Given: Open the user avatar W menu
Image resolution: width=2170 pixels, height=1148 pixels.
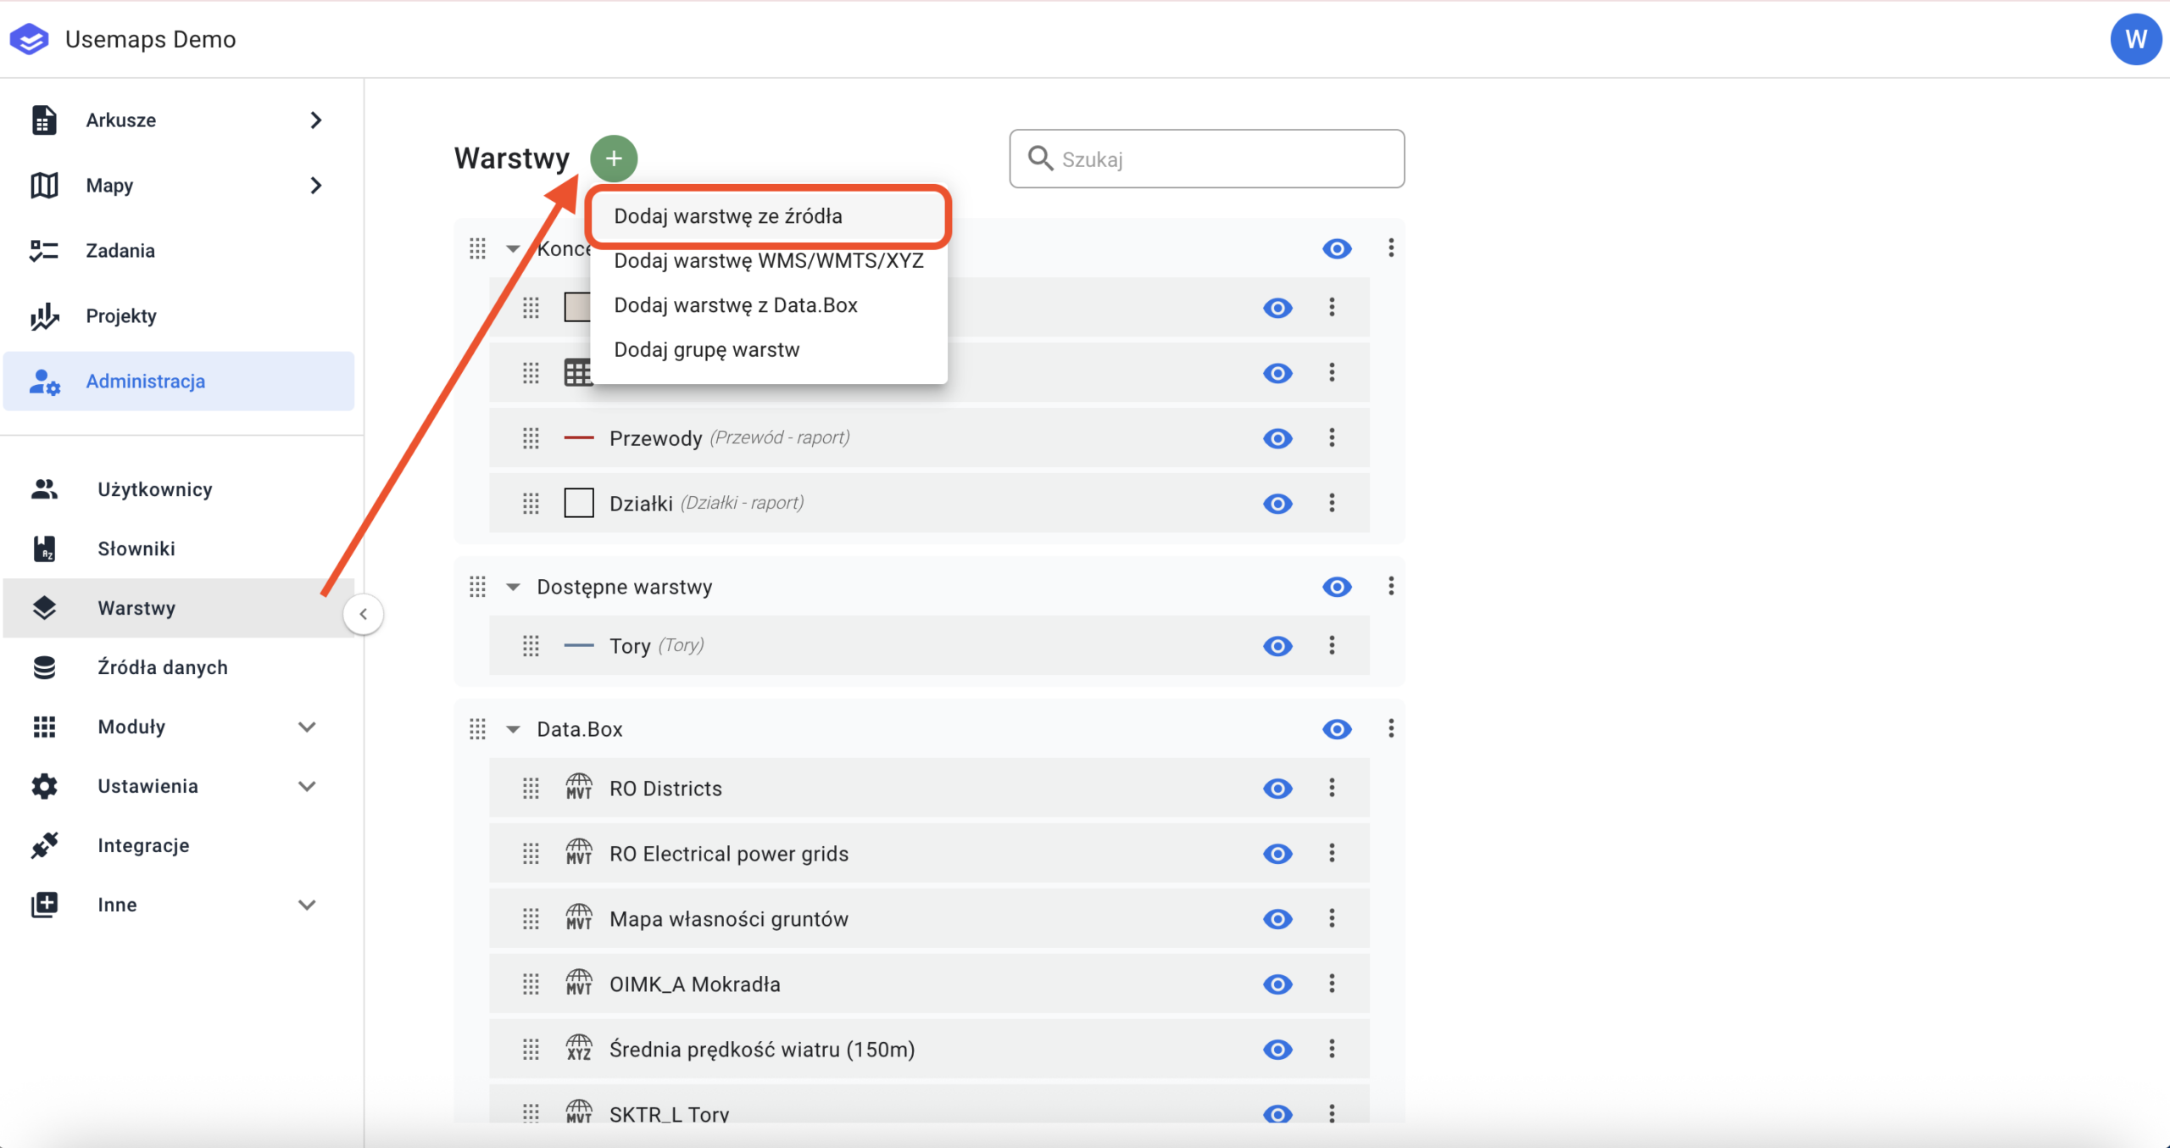Looking at the screenshot, I should tap(2135, 39).
